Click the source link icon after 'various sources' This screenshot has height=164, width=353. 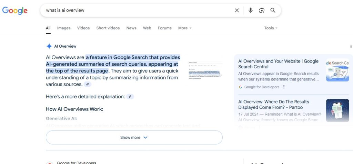click(88, 84)
